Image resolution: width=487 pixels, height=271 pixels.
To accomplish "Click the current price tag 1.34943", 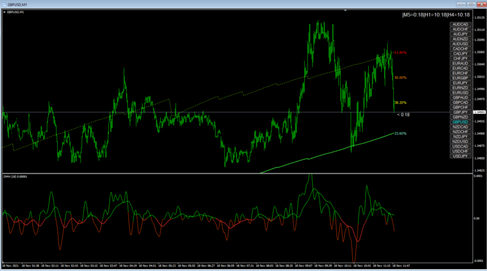I will 480,112.
